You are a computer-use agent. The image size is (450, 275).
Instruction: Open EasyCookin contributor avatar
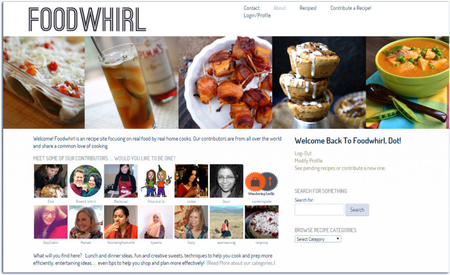tap(51, 222)
